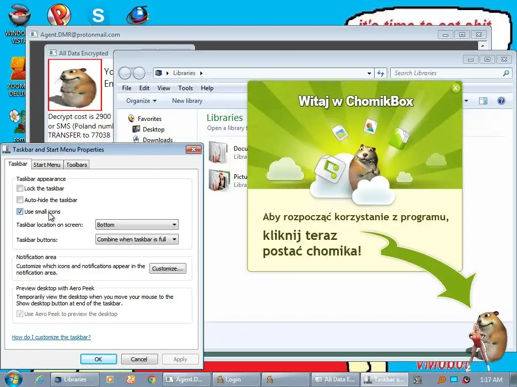
Task: Open the red P desktop icon
Action: point(59,15)
